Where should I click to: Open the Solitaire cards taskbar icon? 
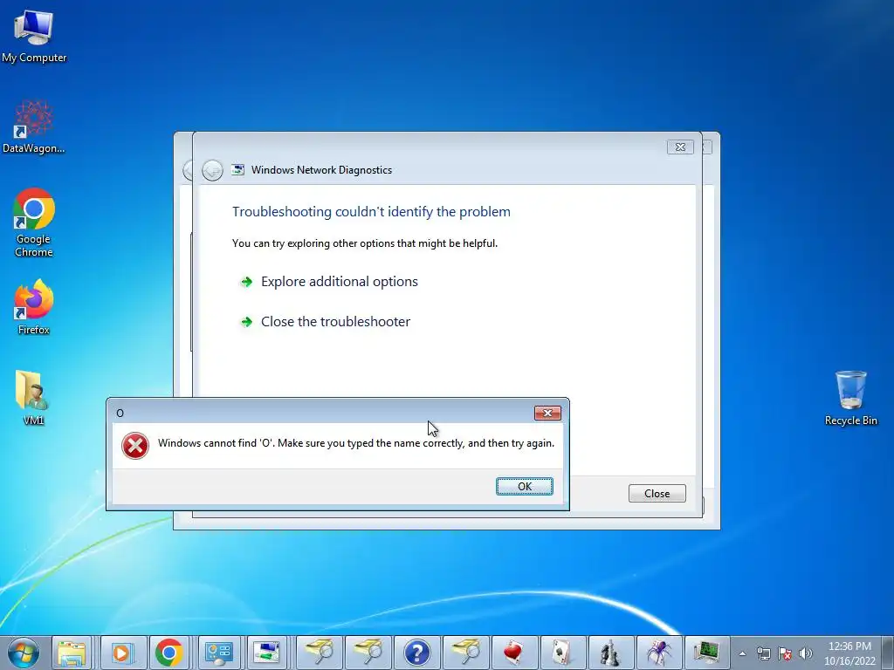[x=563, y=653]
